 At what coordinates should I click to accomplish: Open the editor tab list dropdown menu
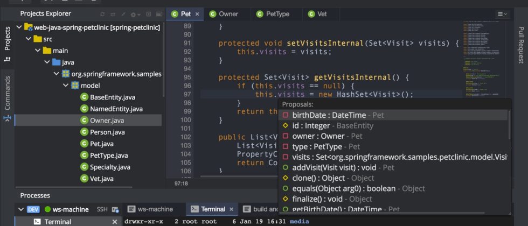tap(502, 14)
